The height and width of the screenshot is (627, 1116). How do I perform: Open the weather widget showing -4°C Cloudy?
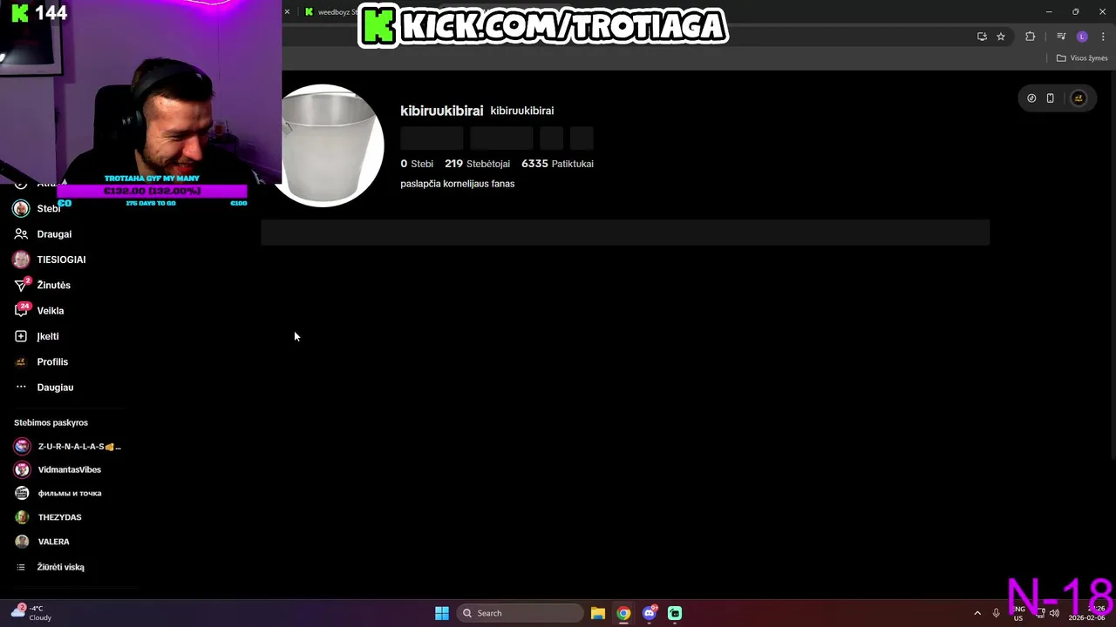(x=33, y=613)
